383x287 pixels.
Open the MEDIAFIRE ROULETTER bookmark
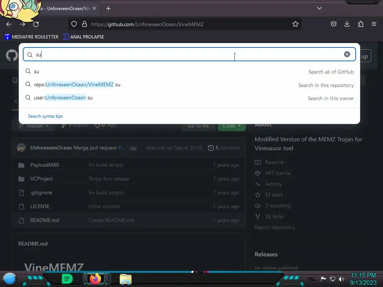point(31,37)
